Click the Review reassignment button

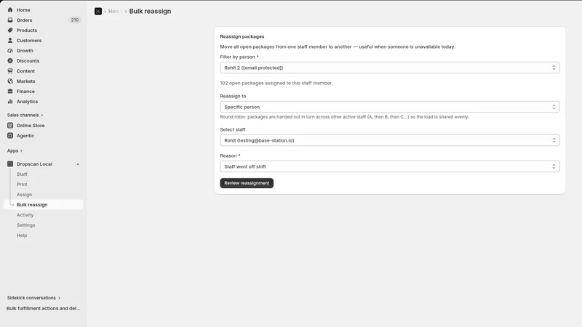[247, 183]
